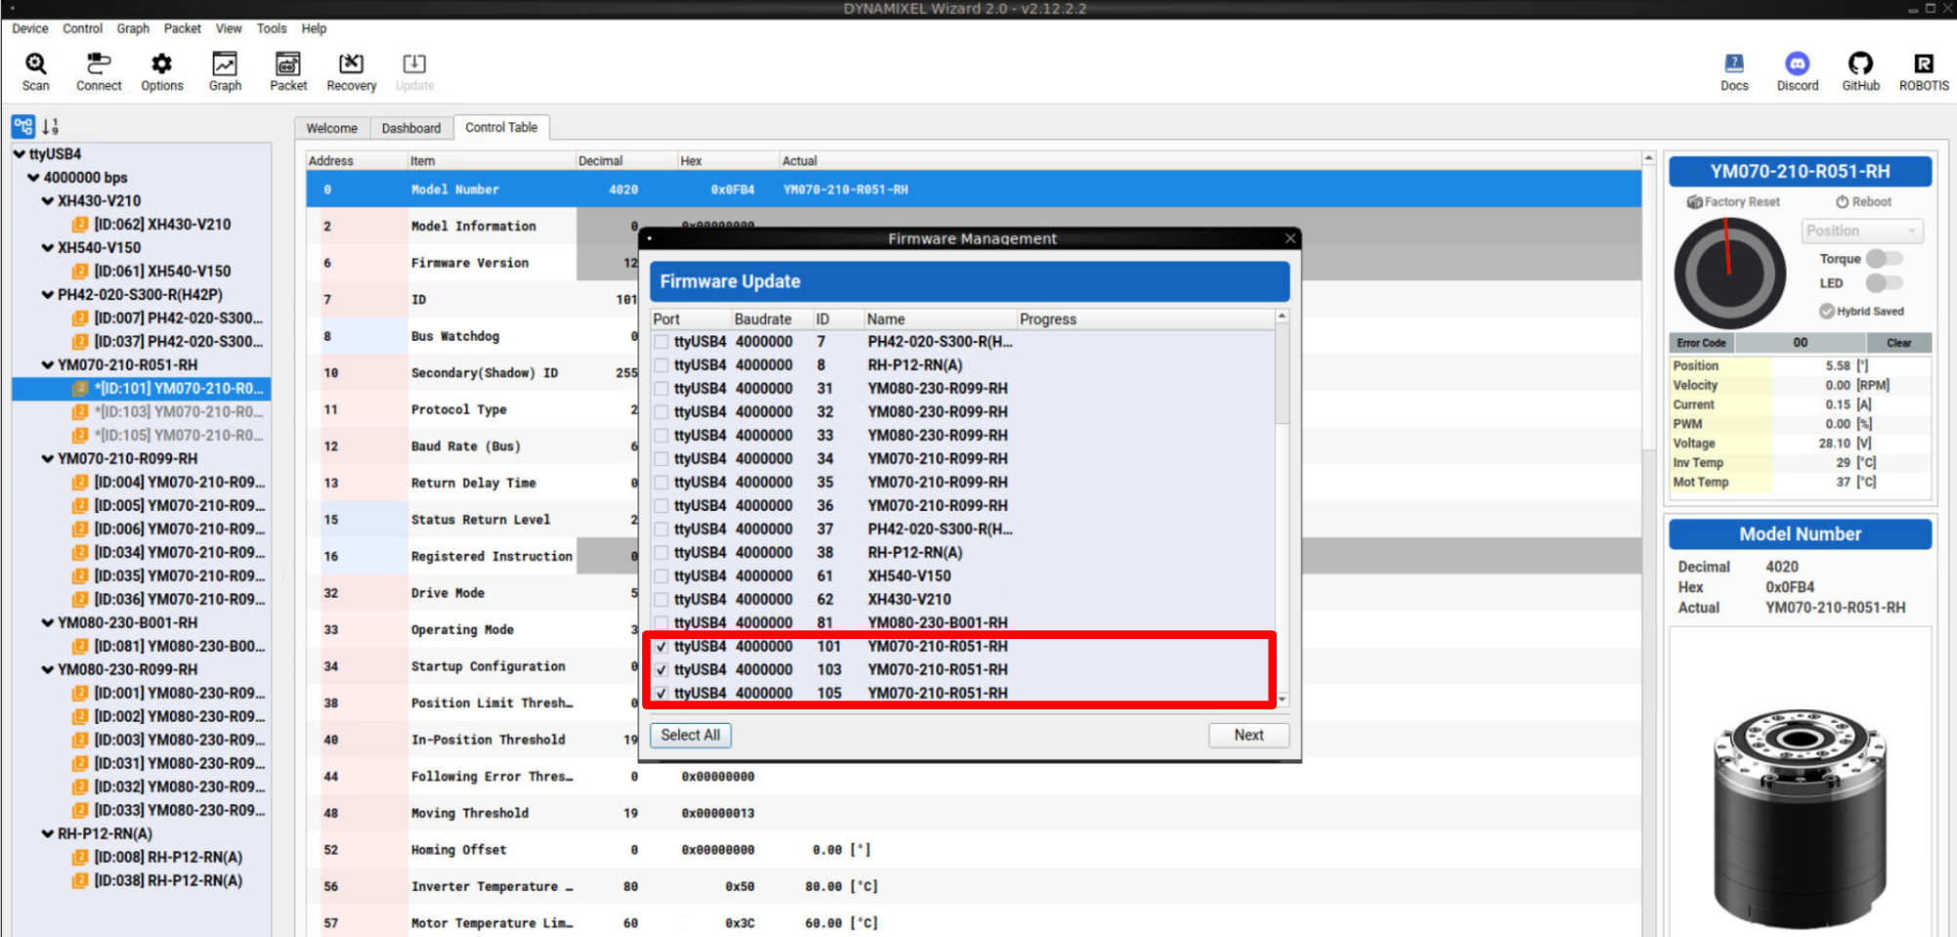Toggle the Torque switch
This screenshot has height=937, width=1957.
(x=1884, y=259)
